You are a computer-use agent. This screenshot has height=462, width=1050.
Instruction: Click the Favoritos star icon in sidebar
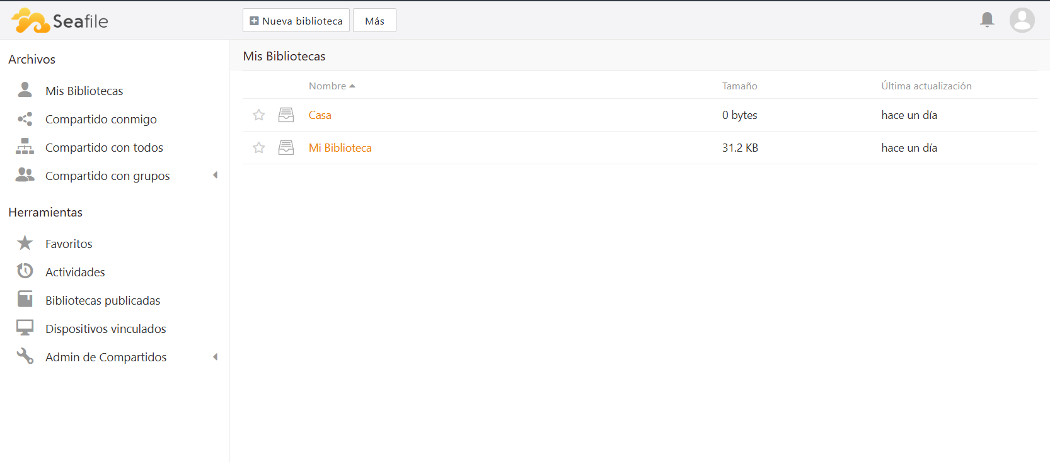click(x=25, y=243)
